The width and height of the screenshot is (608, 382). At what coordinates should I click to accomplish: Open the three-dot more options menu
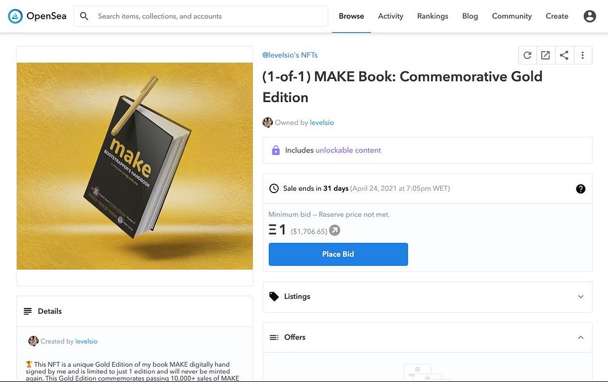[582, 55]
